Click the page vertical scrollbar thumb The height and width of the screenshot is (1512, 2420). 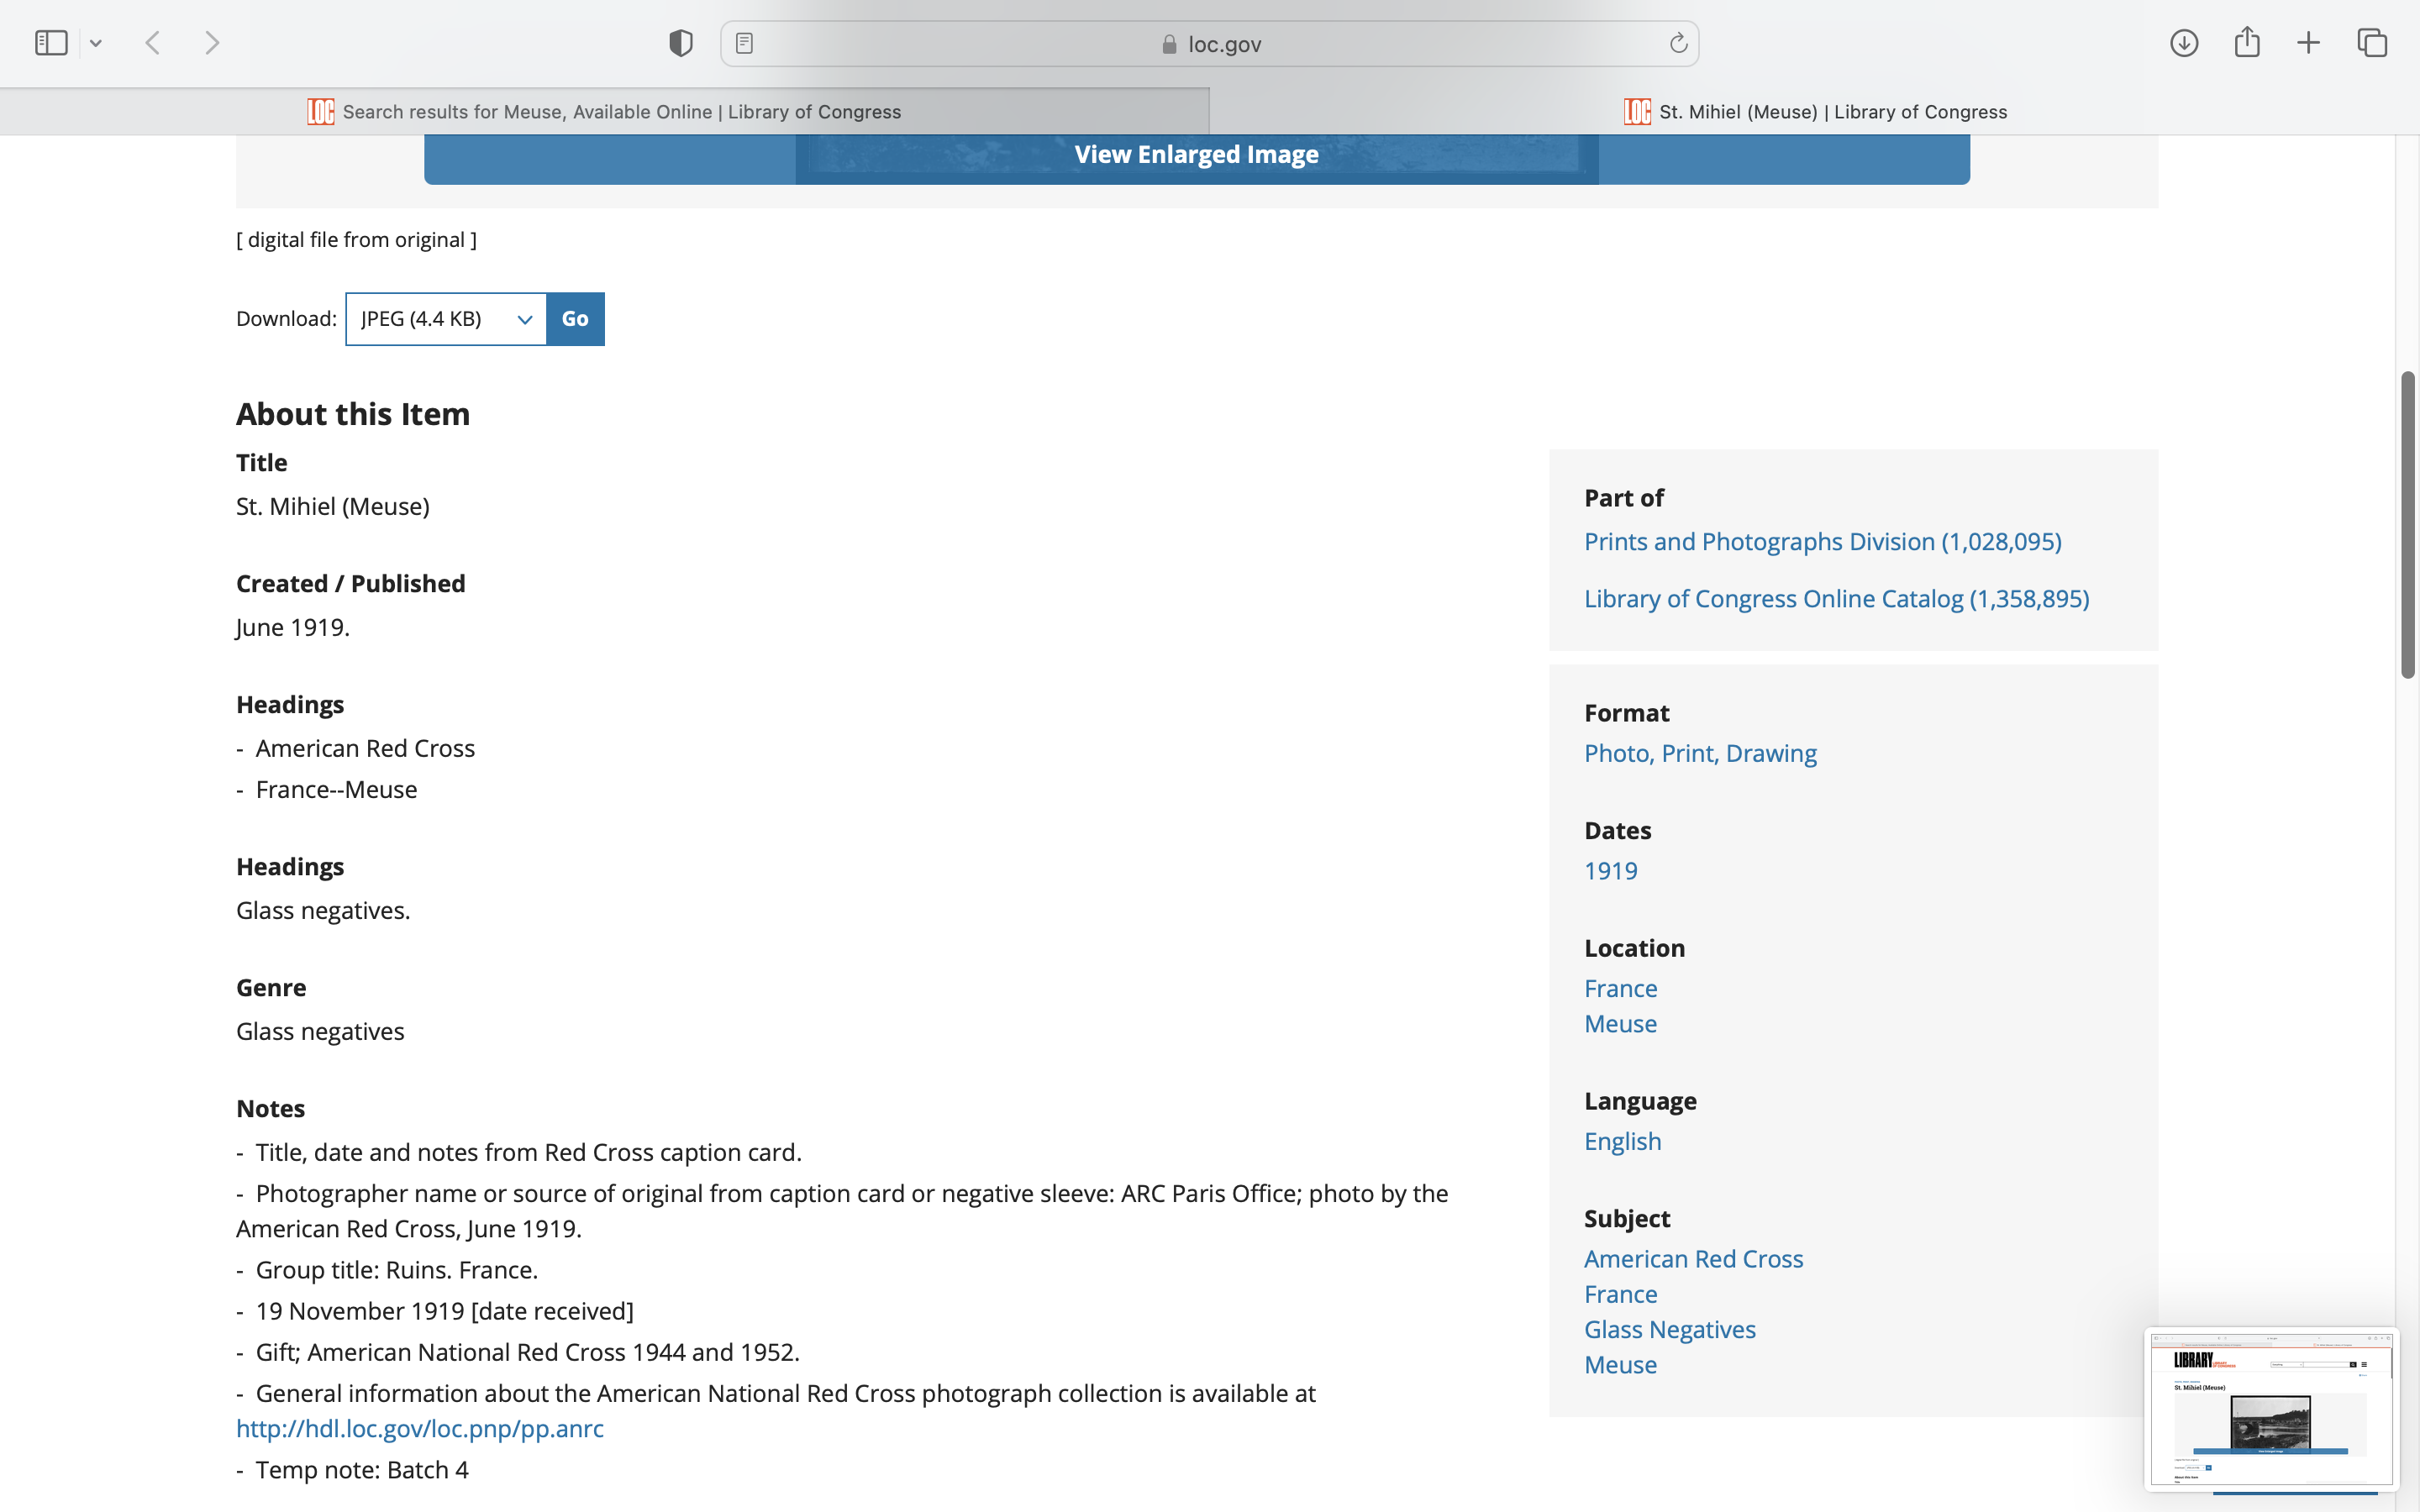click(2407, 525)
